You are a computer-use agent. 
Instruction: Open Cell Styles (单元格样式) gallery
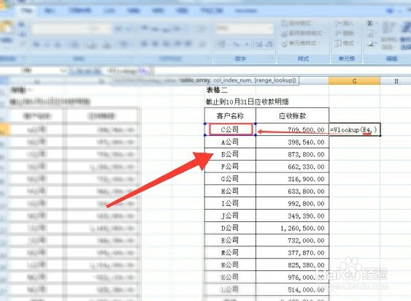click(301, 43)
